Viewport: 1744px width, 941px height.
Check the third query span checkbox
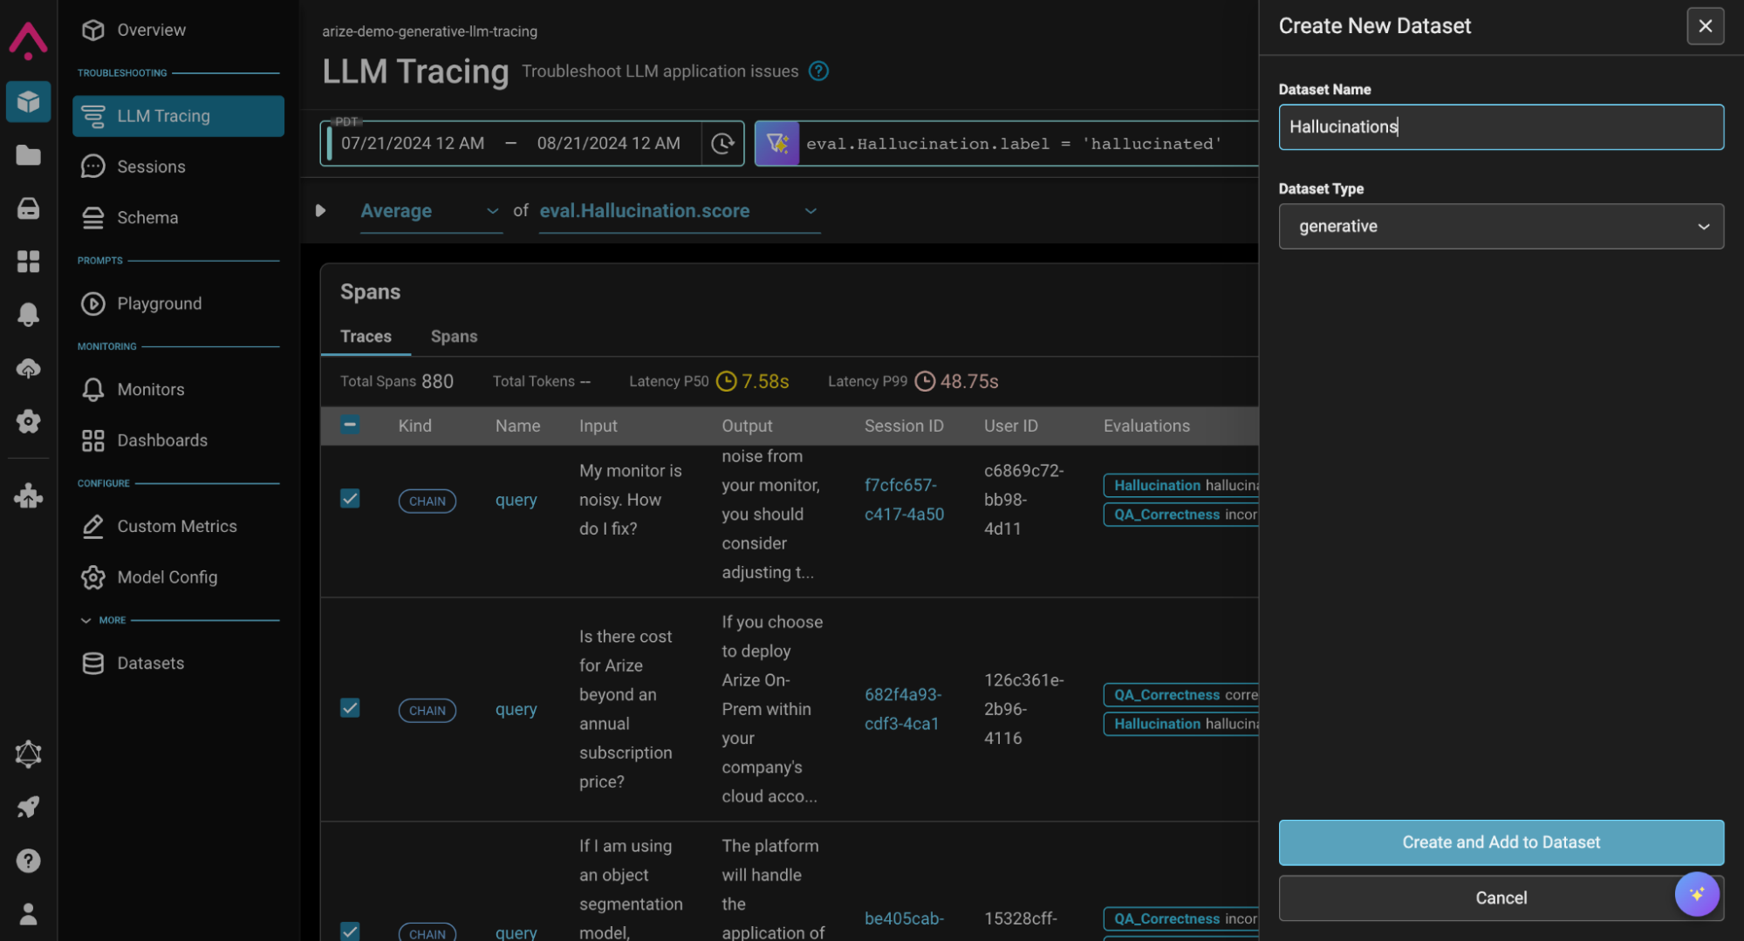tap(350, 931)
